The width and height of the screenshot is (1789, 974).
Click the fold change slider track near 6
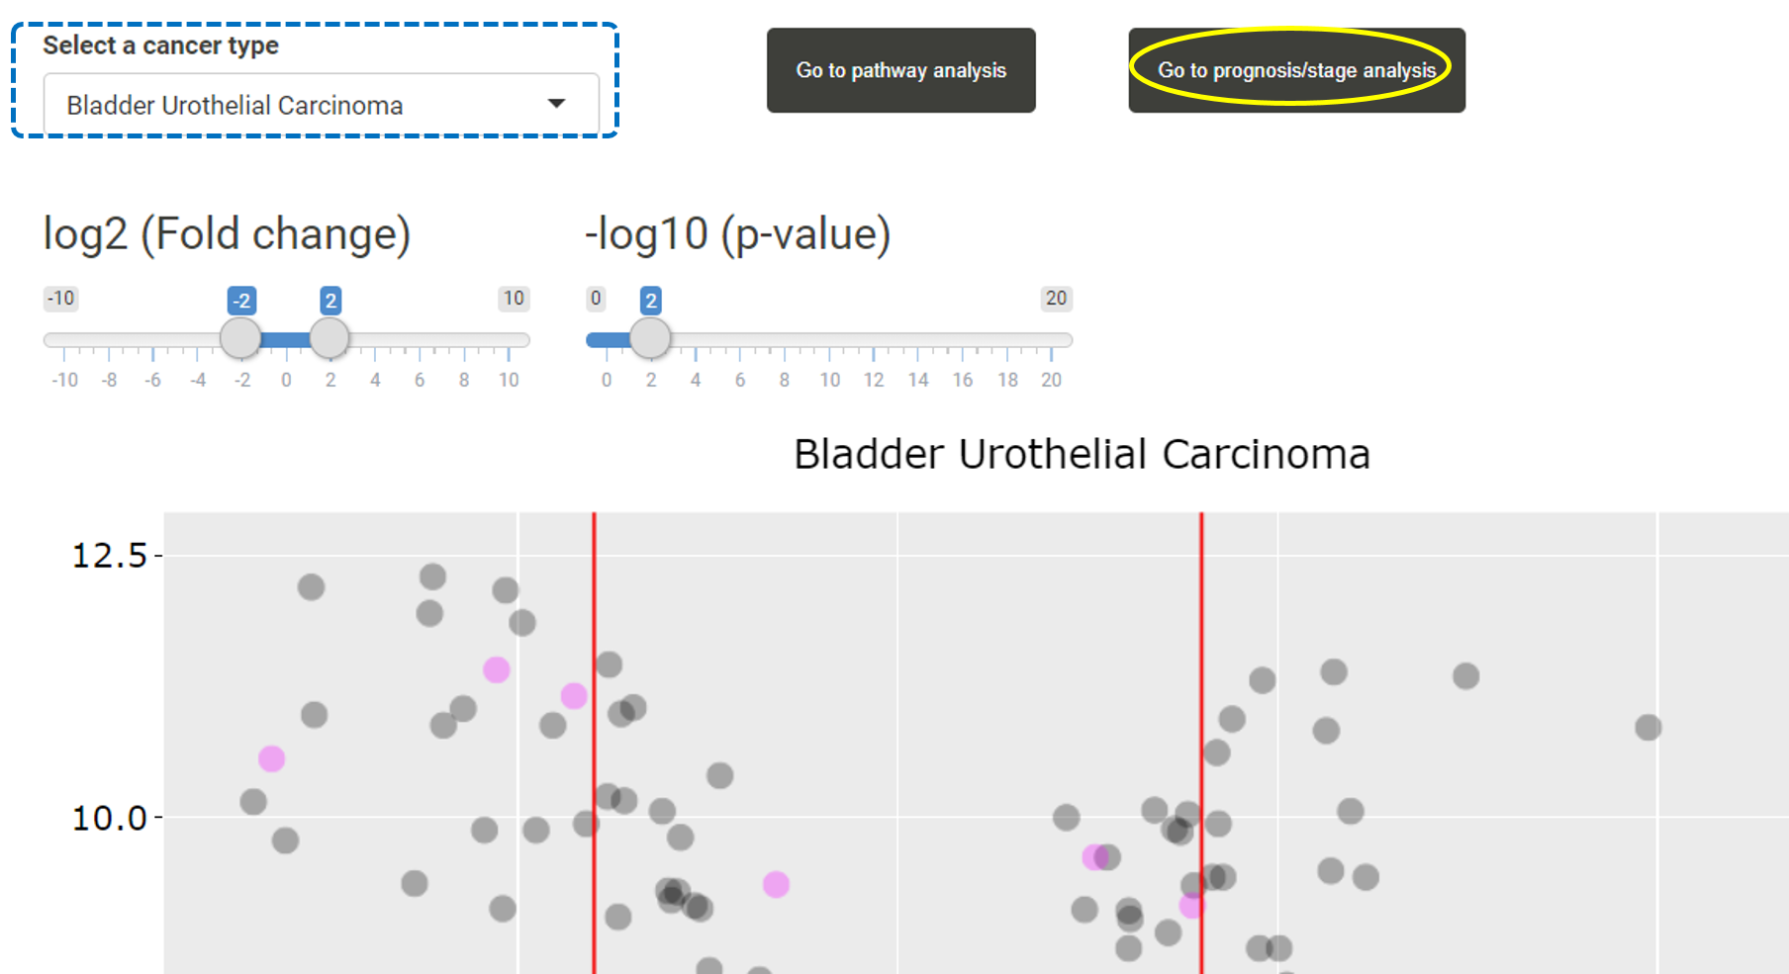(420, 340)
